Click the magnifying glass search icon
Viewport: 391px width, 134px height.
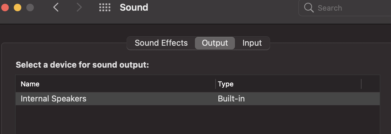point(309,8)
